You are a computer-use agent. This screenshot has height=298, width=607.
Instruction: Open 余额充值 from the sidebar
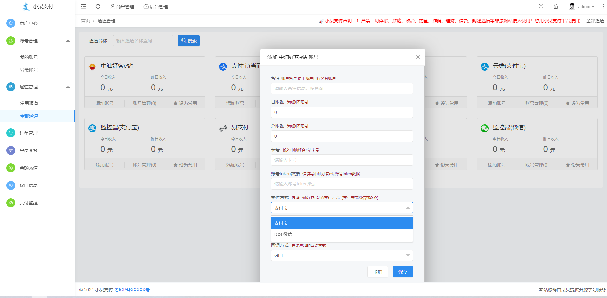28,168
